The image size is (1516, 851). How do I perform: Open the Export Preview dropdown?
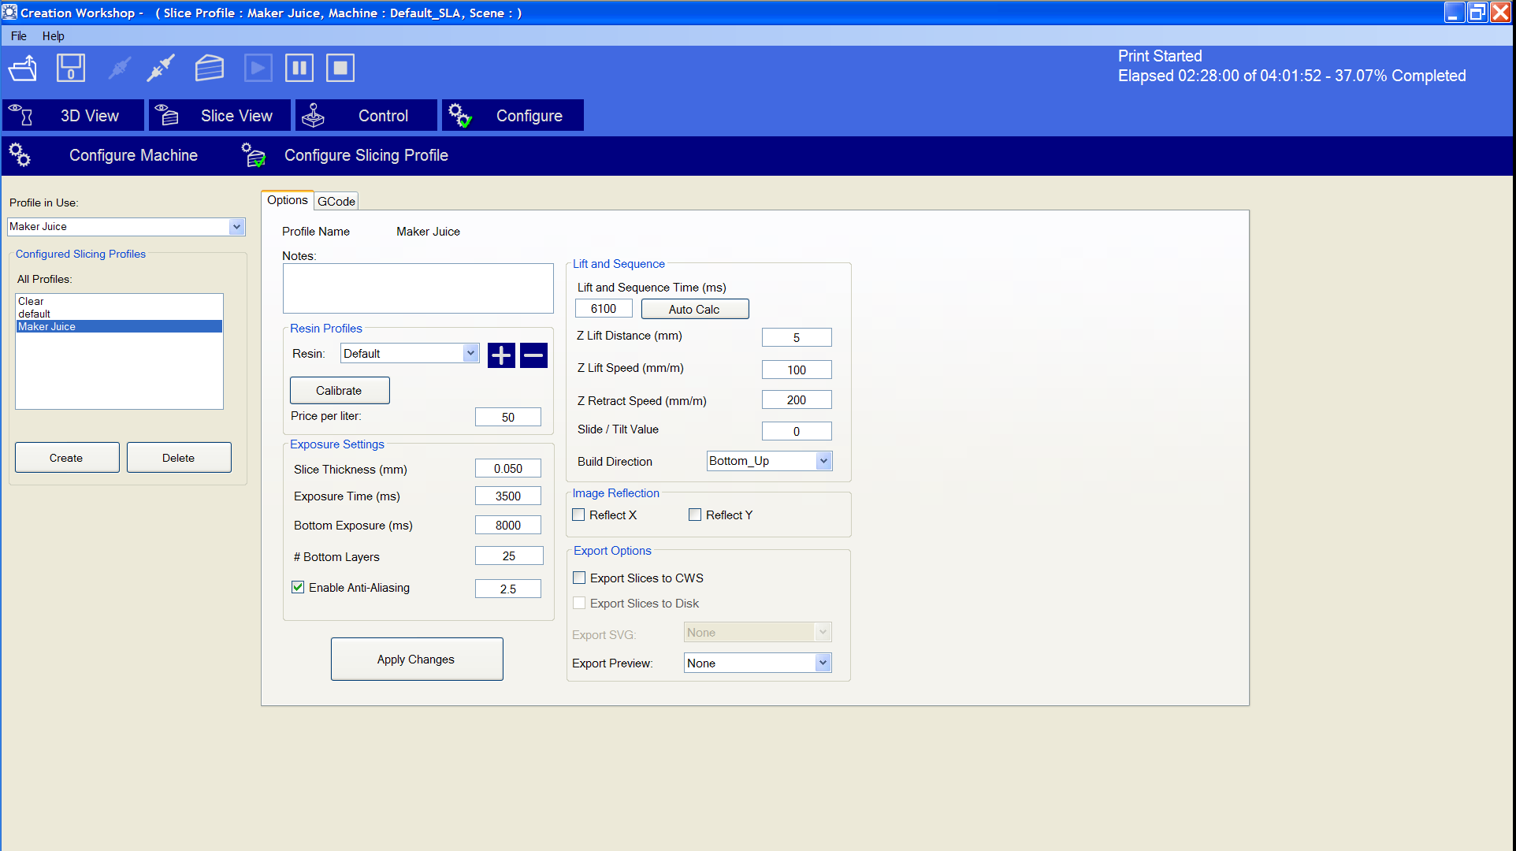[x=823, y=663]
